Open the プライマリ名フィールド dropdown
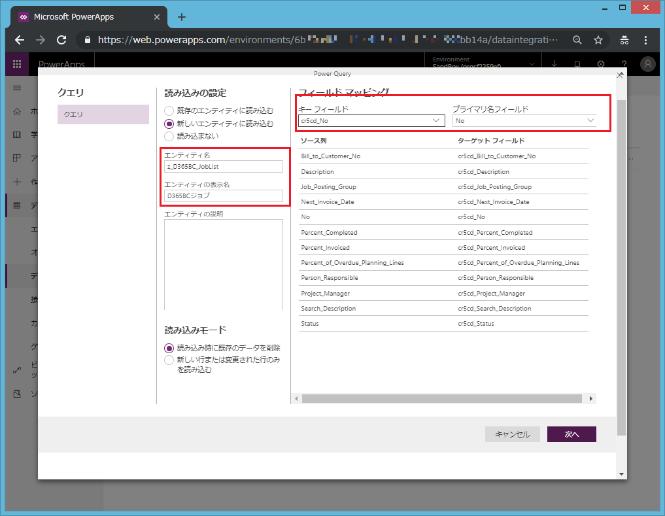The height and width of the screenshot is (516, 665). click(524, 120)
